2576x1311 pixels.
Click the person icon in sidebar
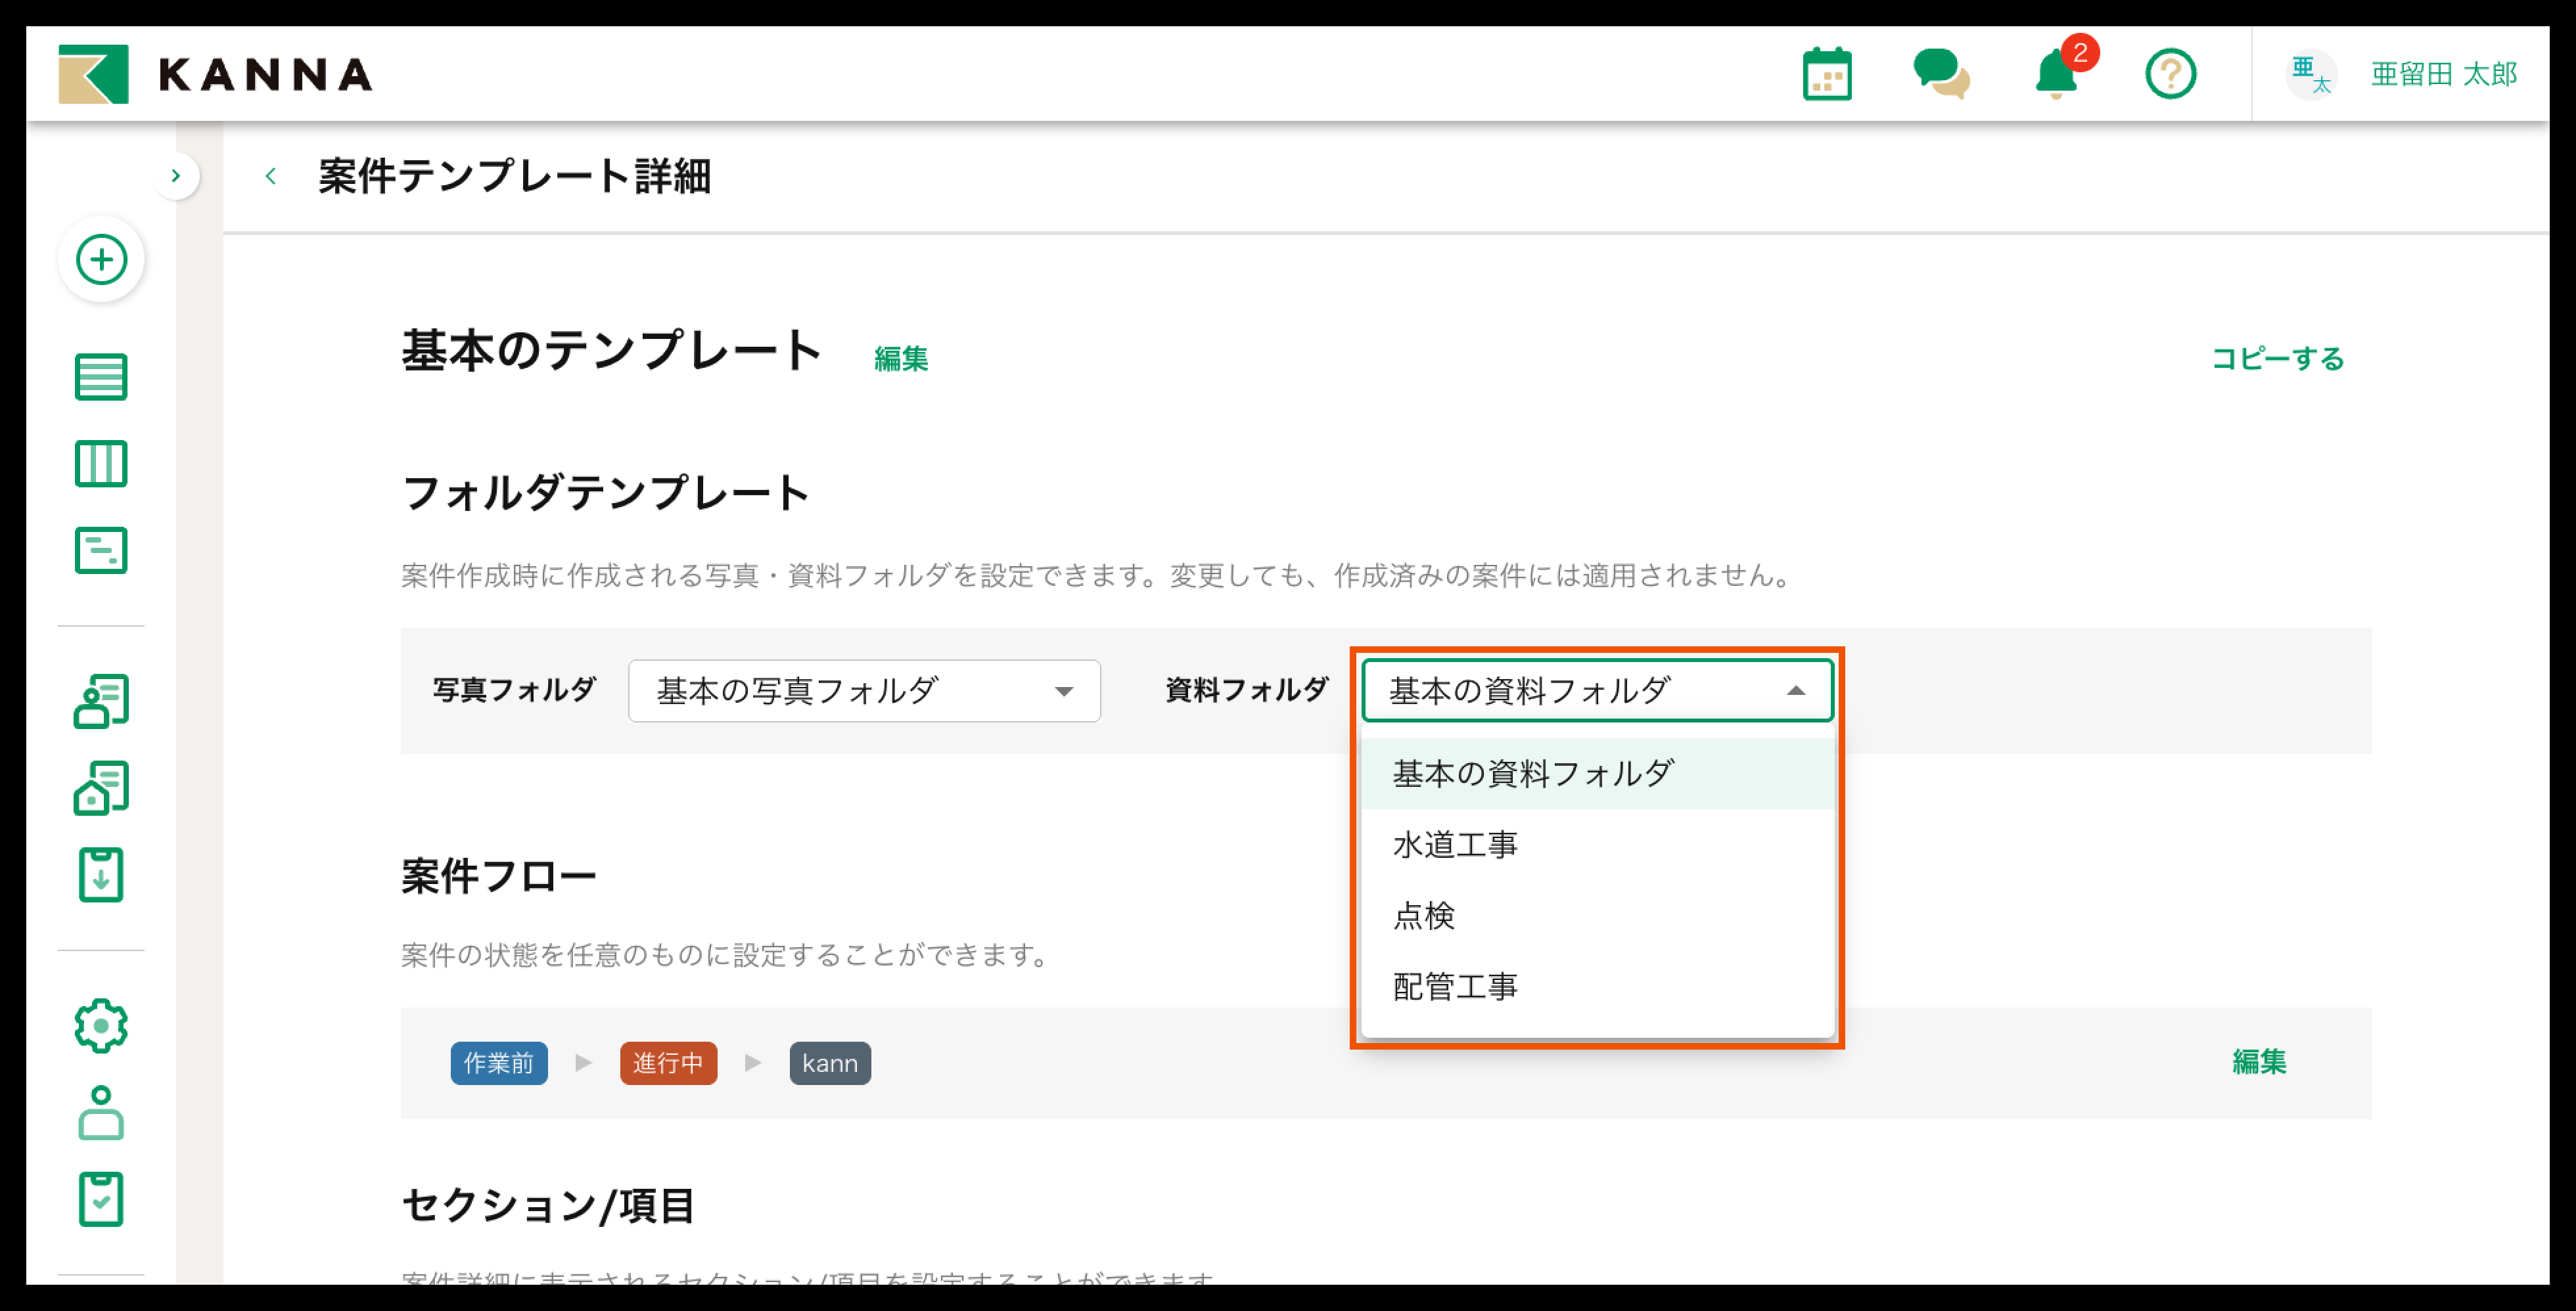coord(101,1112)
